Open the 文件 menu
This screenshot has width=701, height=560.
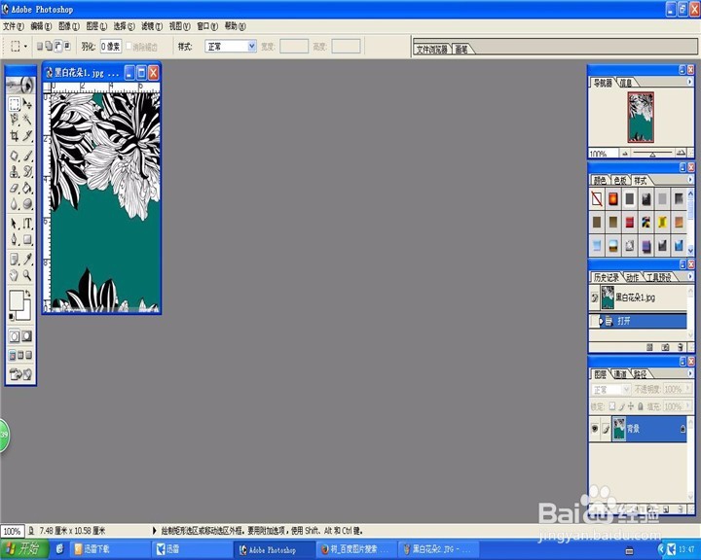coord(14,26)
